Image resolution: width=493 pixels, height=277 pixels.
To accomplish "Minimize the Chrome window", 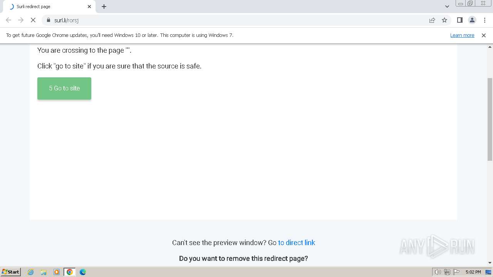I will 461,3.
